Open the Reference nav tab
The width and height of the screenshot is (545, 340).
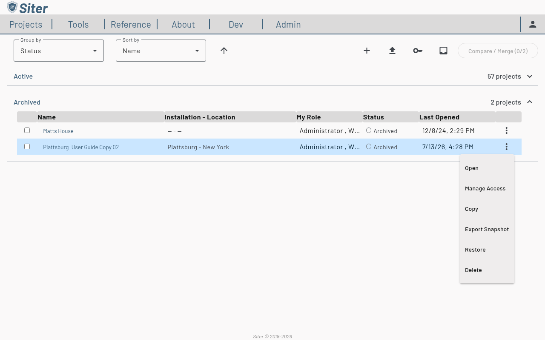[x=131, y=24]
